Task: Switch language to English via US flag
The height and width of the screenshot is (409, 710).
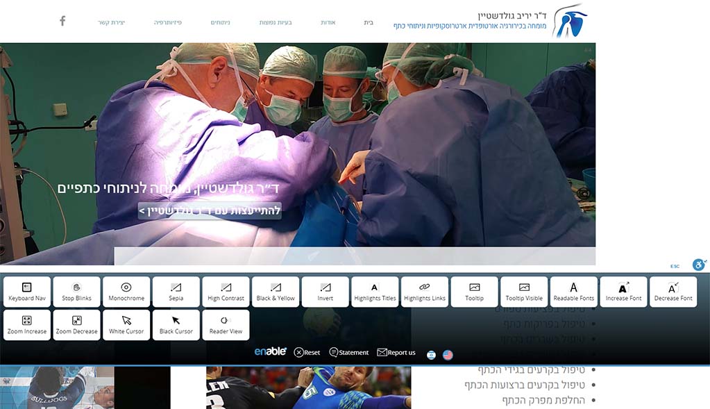Action: (448, 355)
